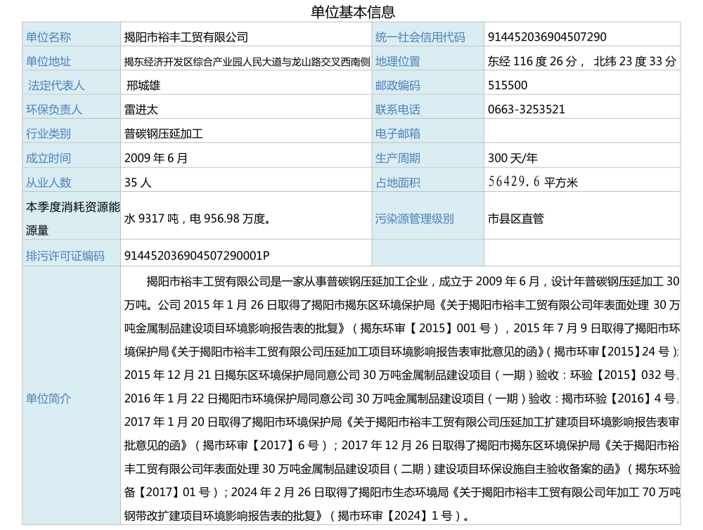Click the value 300 天/年
The width and height of the screenshot is (703, 530).
click(x=512, y=158)
